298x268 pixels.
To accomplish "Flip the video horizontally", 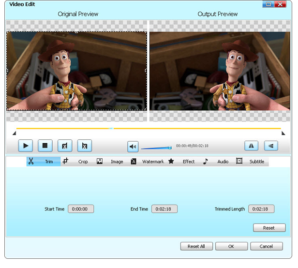I will click(x=251, y=146).
